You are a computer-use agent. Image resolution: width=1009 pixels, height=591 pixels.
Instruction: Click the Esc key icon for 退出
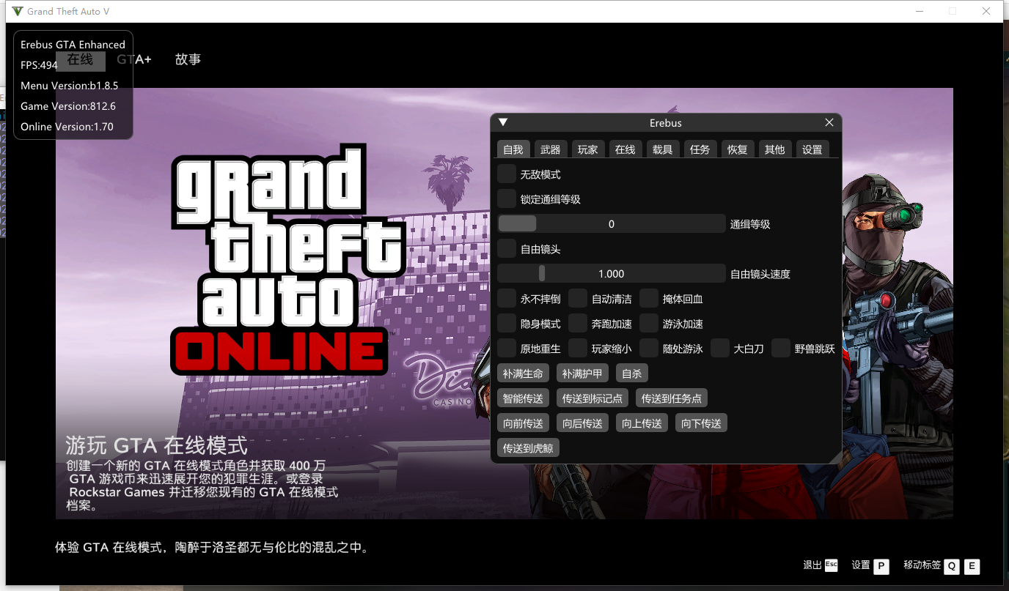pos(831,565)
